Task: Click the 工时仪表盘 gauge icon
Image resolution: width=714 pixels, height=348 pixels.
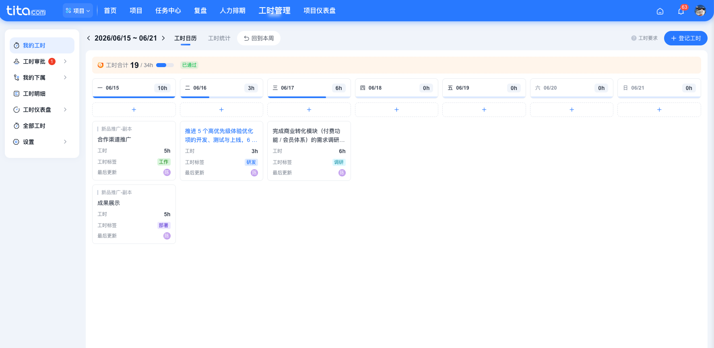Action: pos(17,110)
